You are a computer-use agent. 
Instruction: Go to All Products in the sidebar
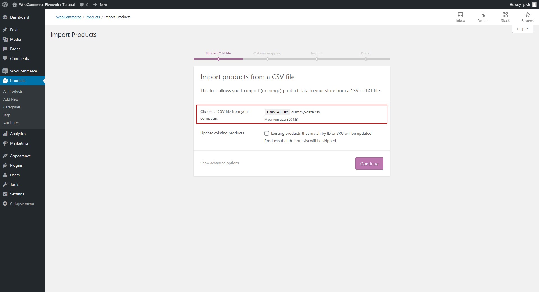pyautogui.click(x=13, y=91)
